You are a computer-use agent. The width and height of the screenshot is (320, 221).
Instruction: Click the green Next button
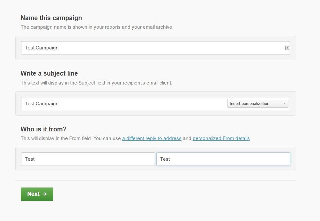pos(37,194)
